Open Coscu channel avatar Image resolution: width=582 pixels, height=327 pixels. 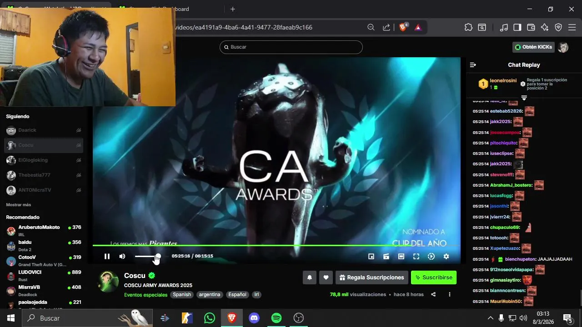pyautogui.click(x=108, y=282)
